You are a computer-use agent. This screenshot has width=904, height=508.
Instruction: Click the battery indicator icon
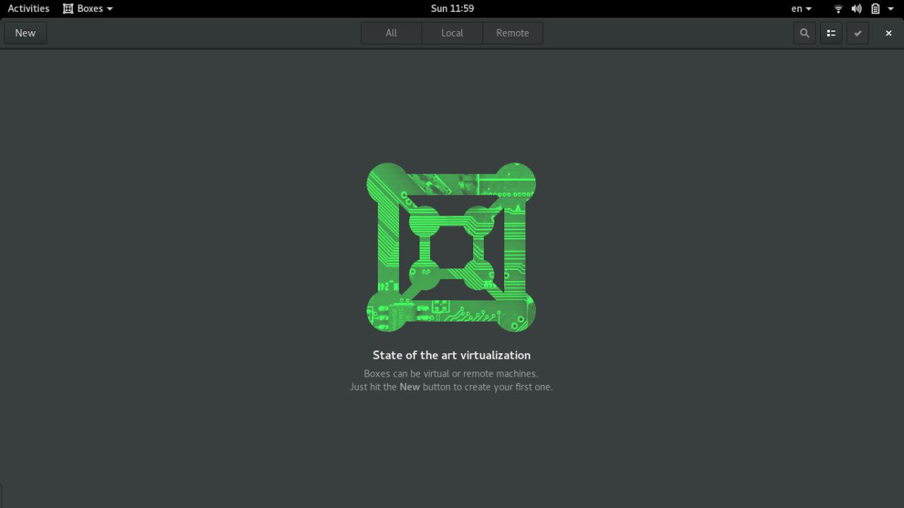tap(875, 8)
